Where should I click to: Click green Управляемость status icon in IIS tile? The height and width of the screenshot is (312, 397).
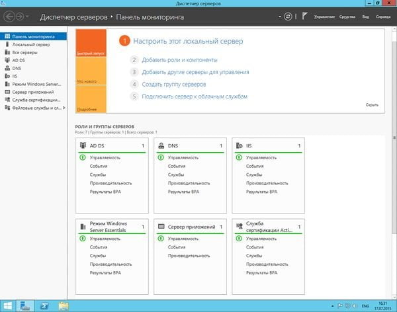(x=239, y=157)
